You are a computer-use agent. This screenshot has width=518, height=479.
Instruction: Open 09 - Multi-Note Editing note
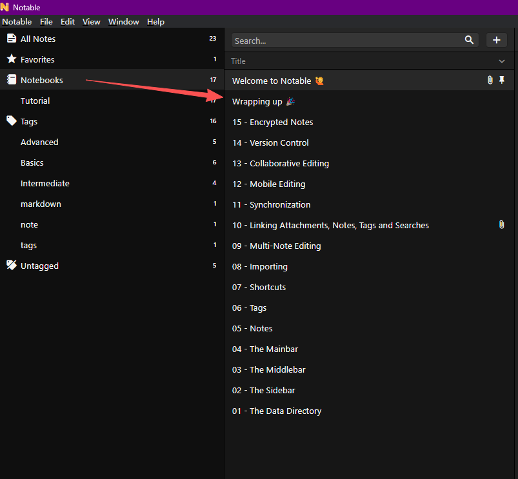pyautogui.click(x=369, y=246)
